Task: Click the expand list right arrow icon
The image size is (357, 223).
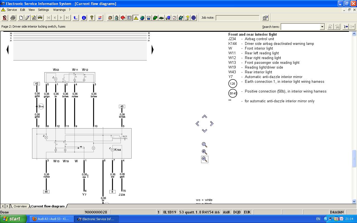Action: [352, 26]
